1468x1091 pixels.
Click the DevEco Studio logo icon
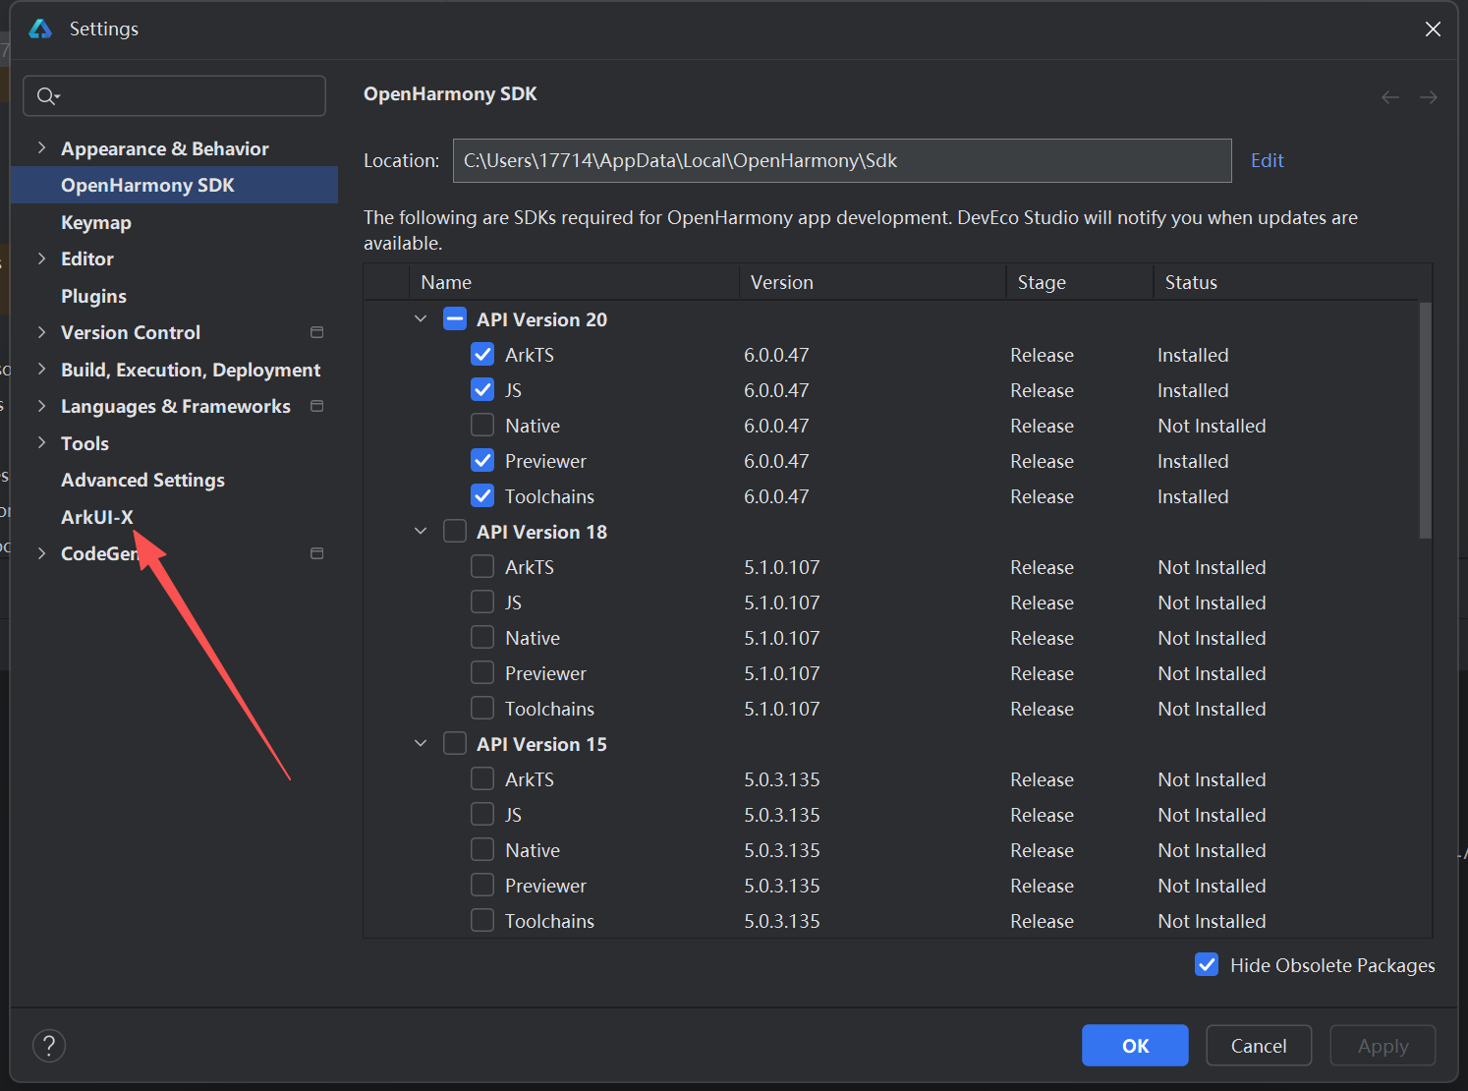pyautogui.click(x=40, y=29)
